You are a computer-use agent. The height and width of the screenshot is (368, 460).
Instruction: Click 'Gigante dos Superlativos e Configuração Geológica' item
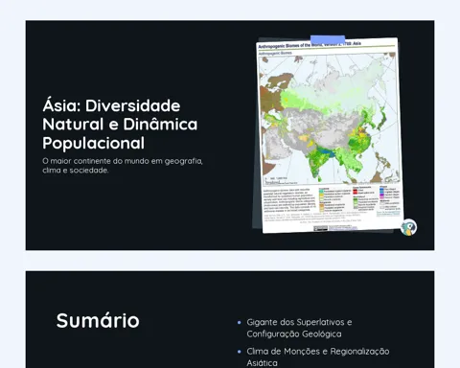tap(299, 328)
